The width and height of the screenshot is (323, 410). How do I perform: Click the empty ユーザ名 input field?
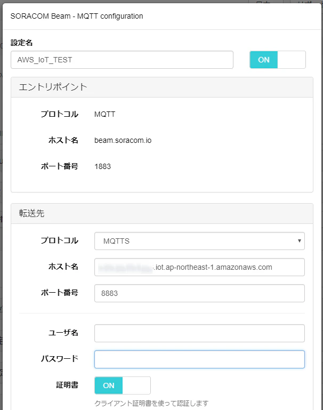pyautogui.click(x=199, y=333)
